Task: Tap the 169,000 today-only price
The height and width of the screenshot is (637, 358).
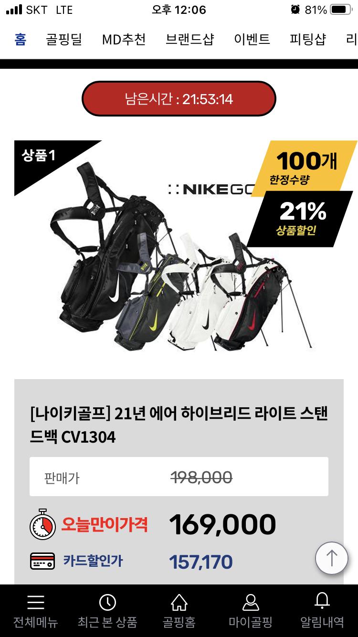Action: tap(222, 524)
